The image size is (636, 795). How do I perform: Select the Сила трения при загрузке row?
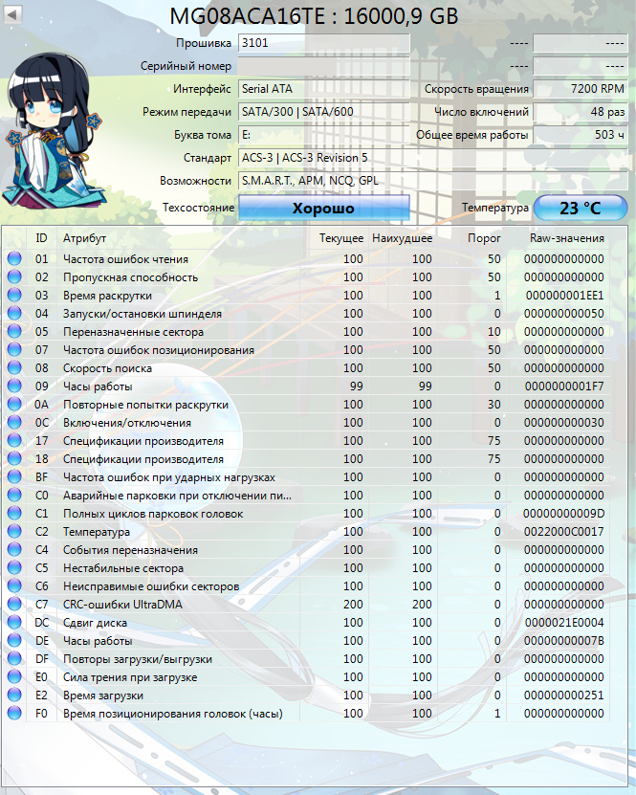[306, 677]
